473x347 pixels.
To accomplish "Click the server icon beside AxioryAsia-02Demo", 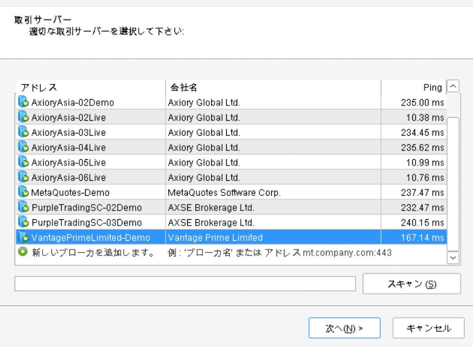I will click(23, 102).
